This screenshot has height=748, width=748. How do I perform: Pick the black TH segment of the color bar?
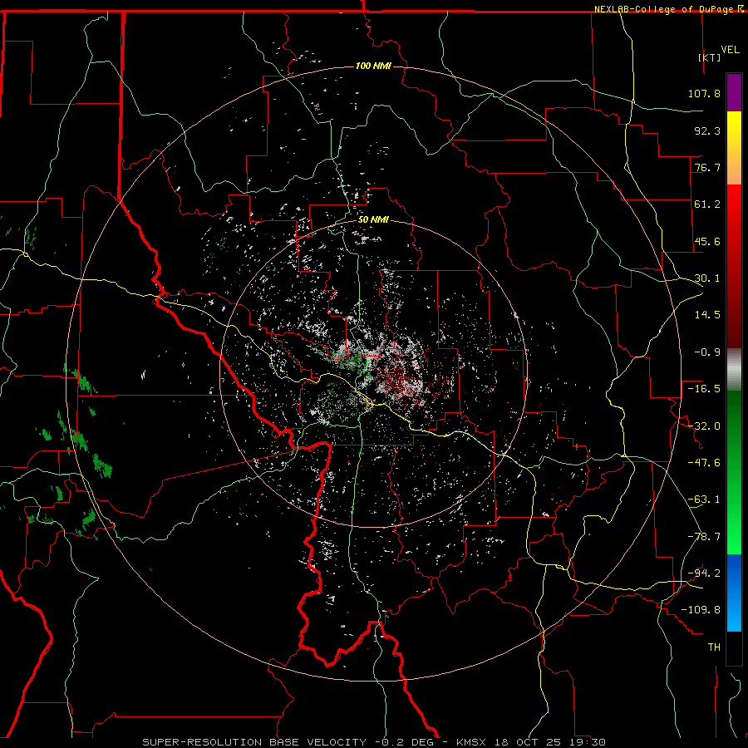click(x=734, y=648)
